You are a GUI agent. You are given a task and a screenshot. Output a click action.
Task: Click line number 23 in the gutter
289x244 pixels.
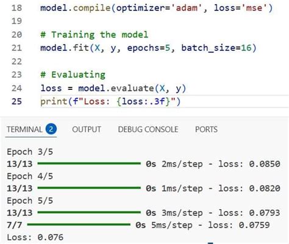tap(16, 75)
